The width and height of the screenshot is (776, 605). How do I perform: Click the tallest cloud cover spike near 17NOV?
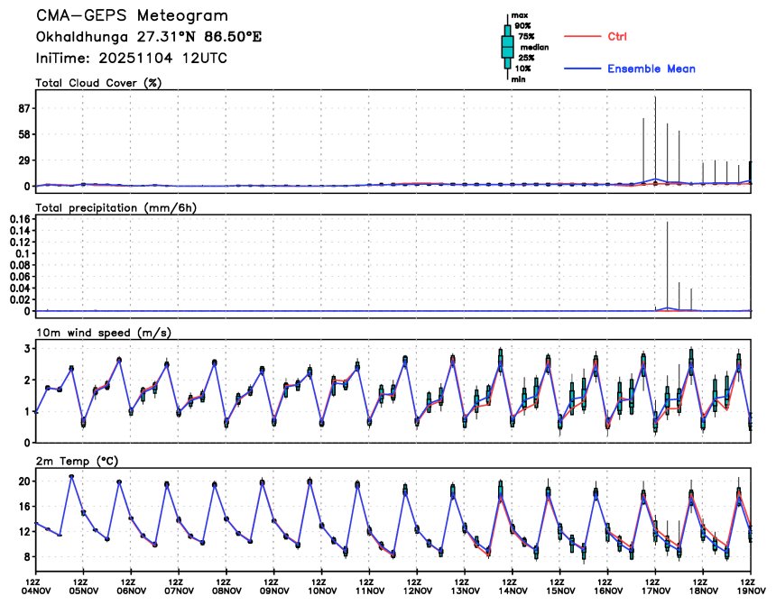click(x=655, y=140)
